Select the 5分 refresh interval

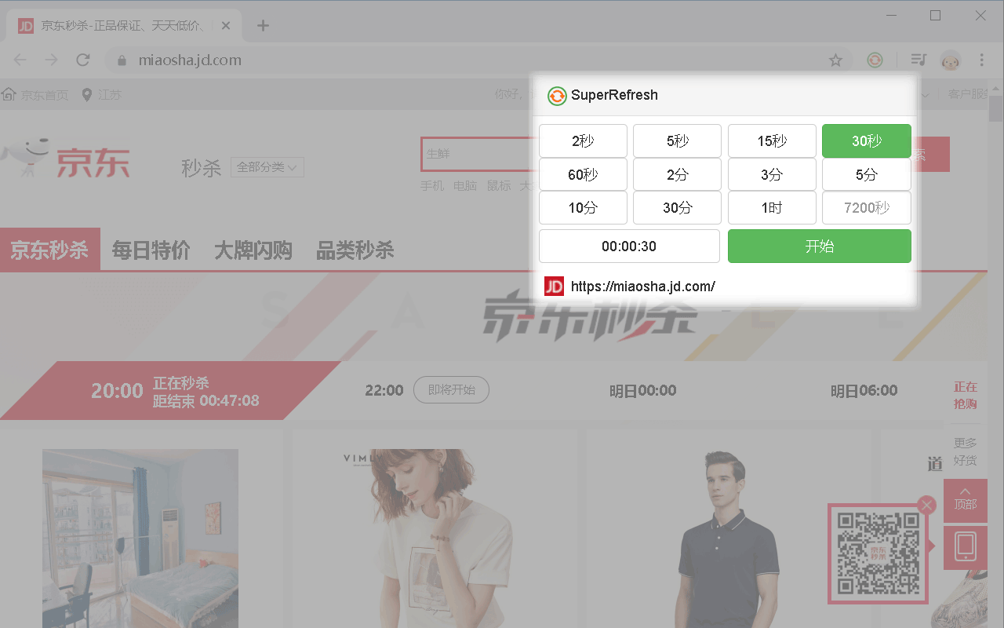pyautogui.click(x=866, y=174)
